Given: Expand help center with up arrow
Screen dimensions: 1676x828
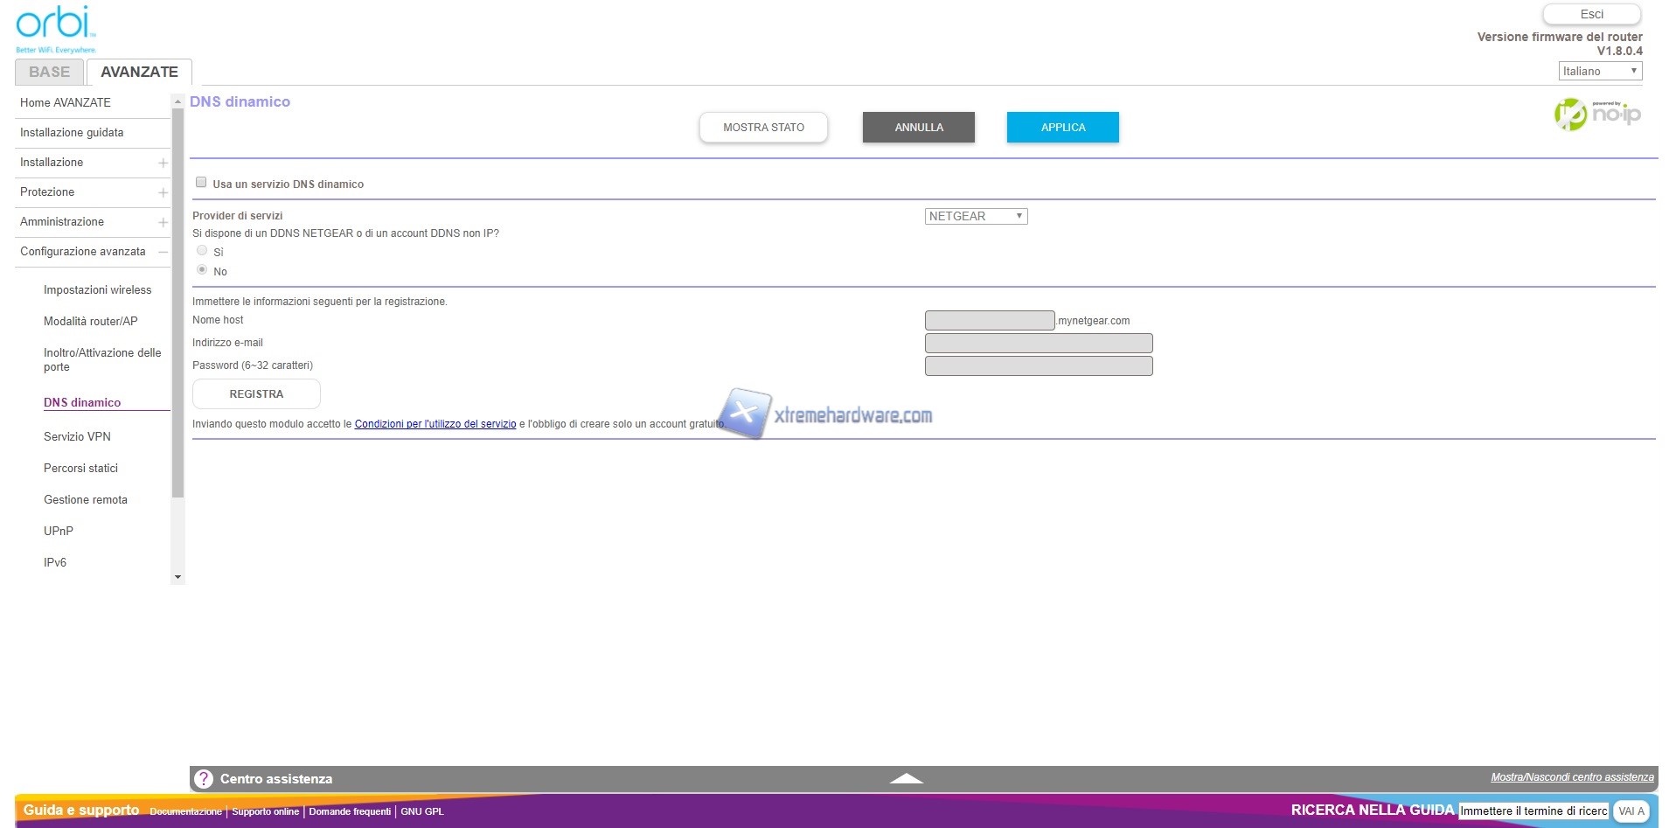Looking at the screenshot, I should [906, 778].
